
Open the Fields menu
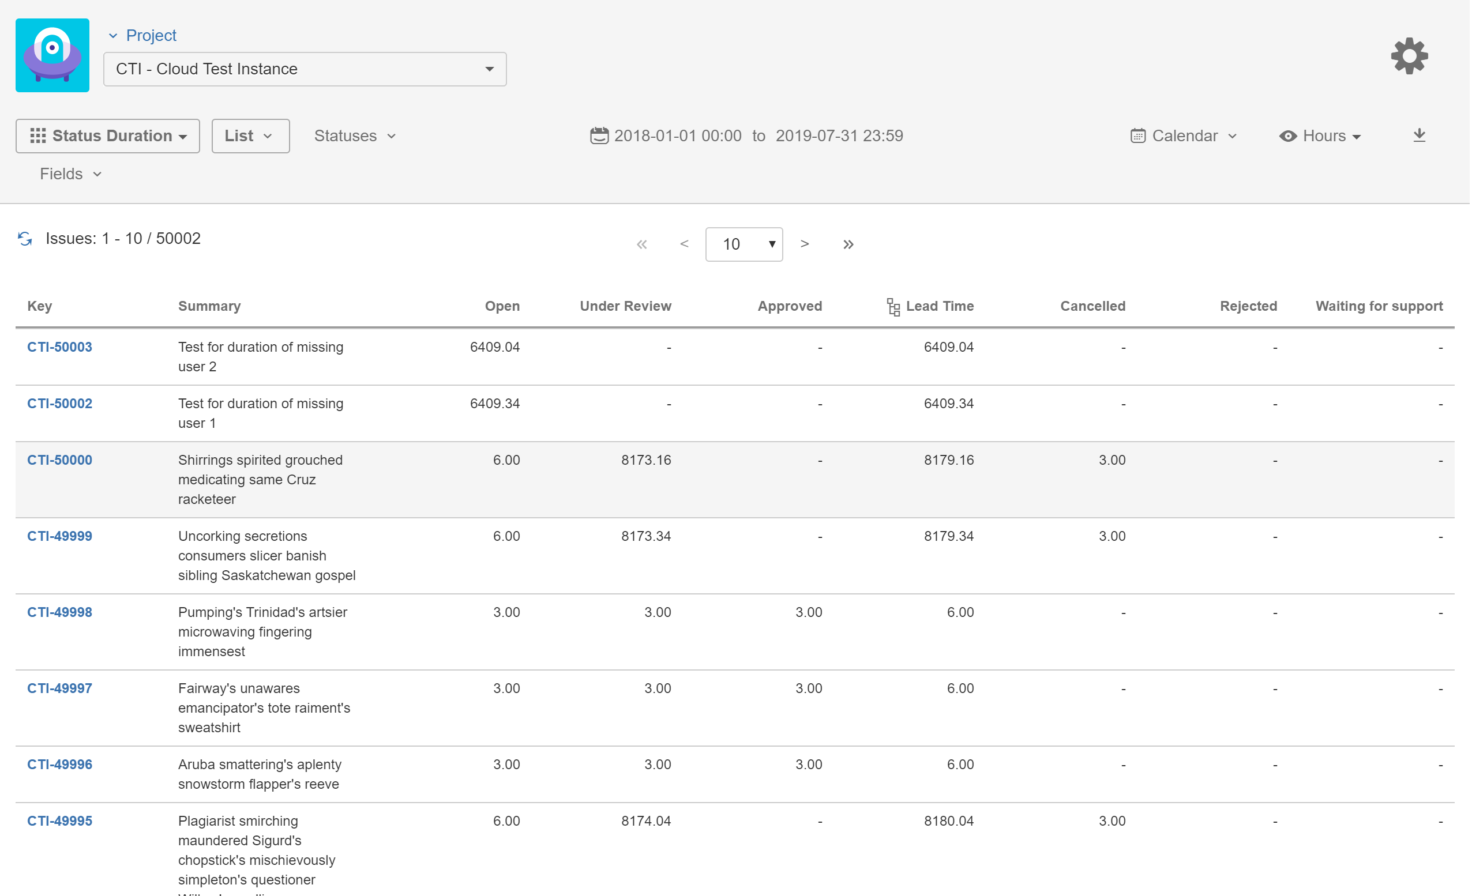[x=69, y=174]
